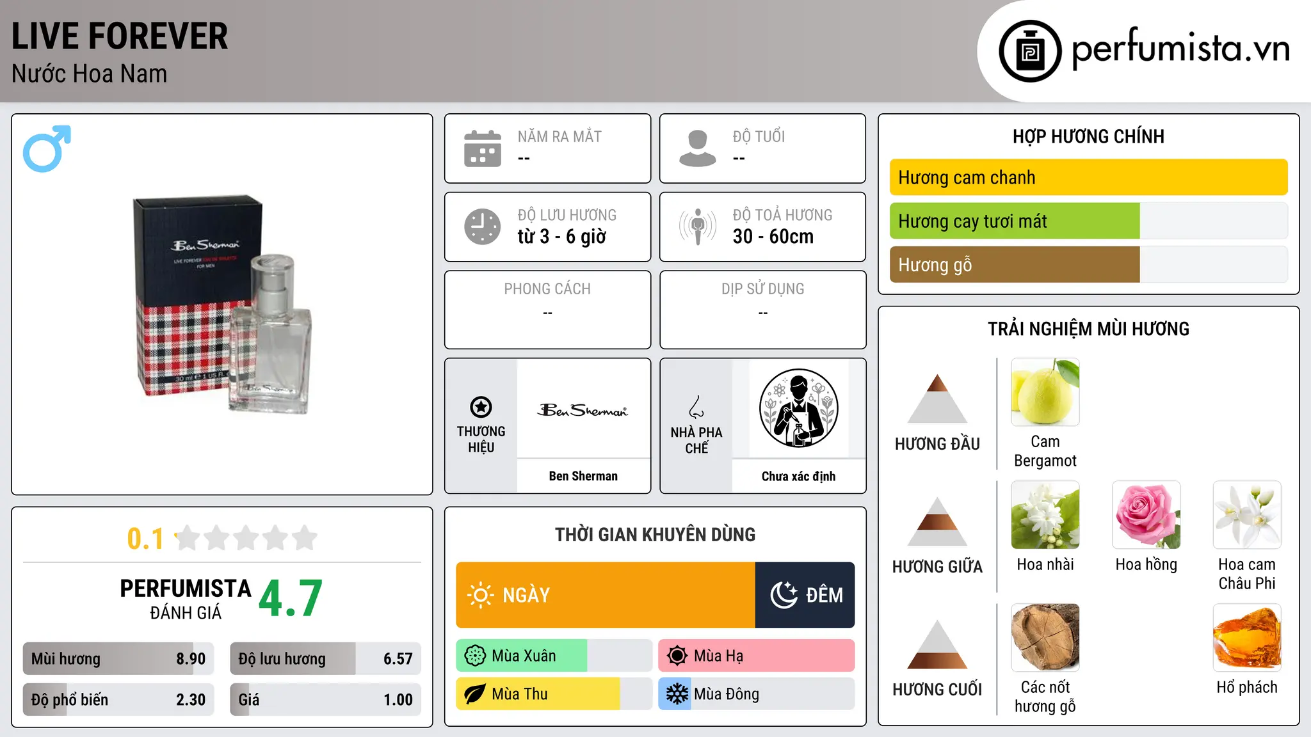
Task: Open the Live Forever bottle product image
Action: pyautogui.click(x=222, y=305)
